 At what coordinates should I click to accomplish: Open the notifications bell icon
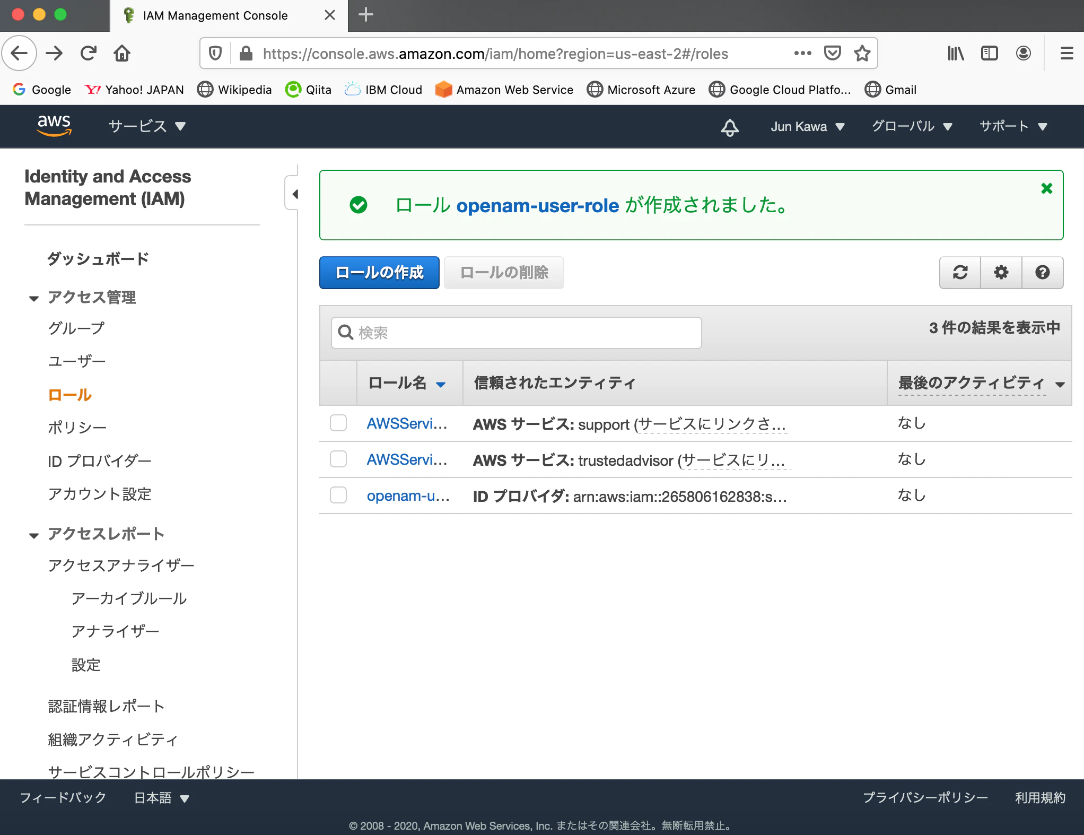[730, 127]
